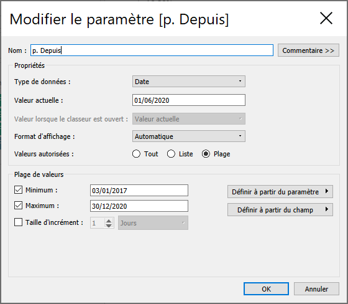Open the Commentaire section
This screenshot has height=304, width=348.
(308, 50)
